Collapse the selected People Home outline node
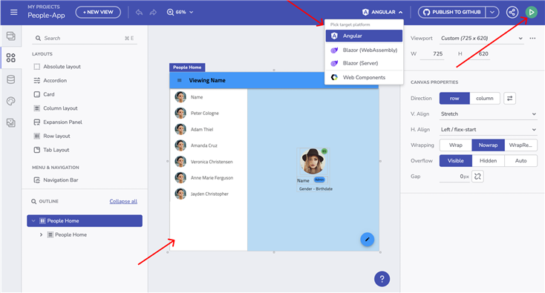Image resolution: width=545 pixels, height=293 pixels. coord(33,221)
